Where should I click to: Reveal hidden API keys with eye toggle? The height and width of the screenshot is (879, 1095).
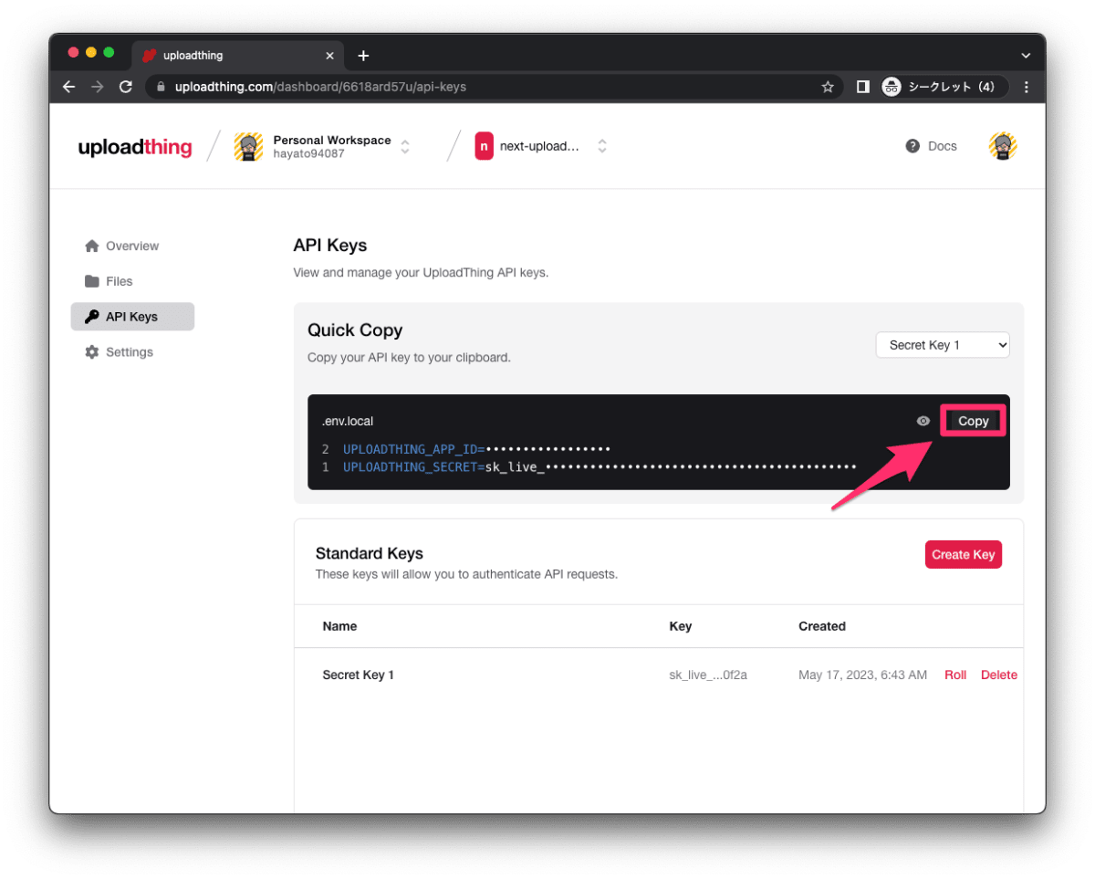(923, 421)
